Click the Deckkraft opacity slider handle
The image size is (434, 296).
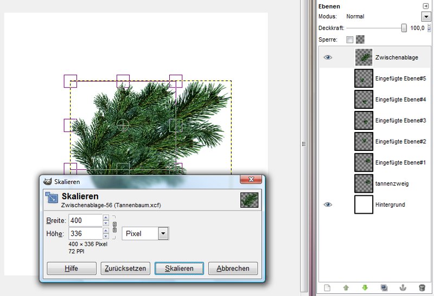click(404, 28)
